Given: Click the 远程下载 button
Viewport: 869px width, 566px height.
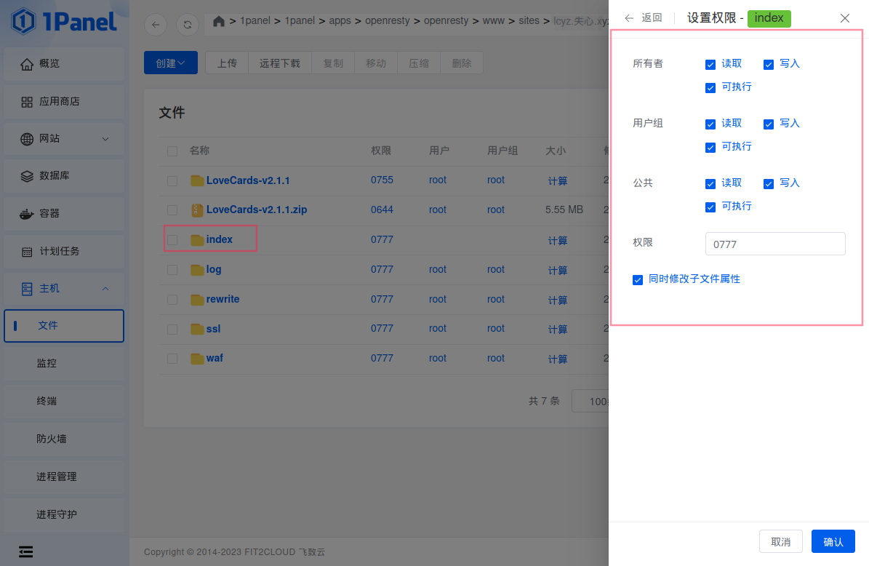Looking at the screenshot, I should [280, 63].
